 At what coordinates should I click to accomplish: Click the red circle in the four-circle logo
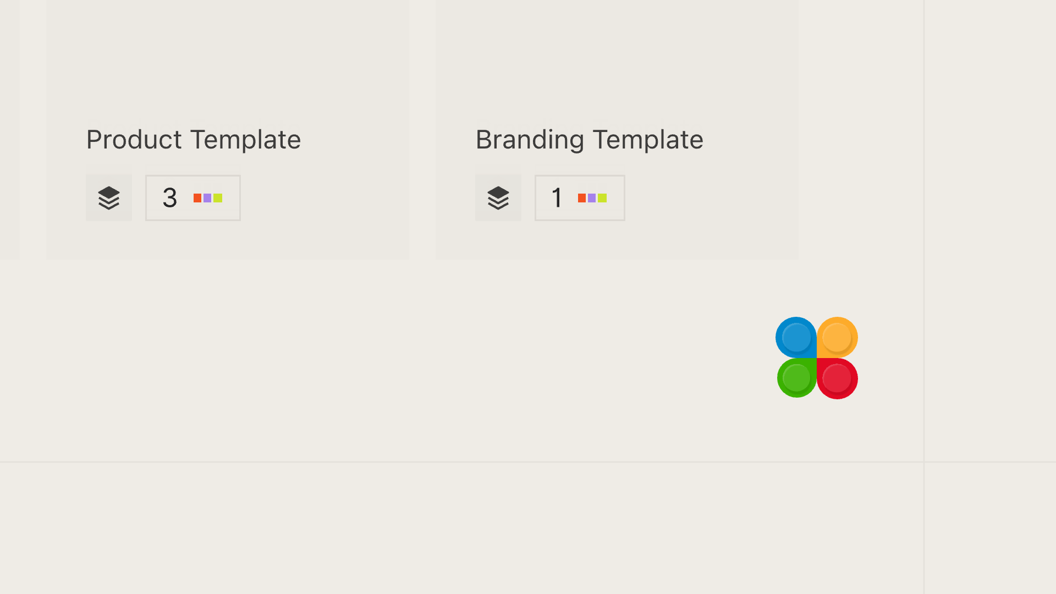[837, 378]
